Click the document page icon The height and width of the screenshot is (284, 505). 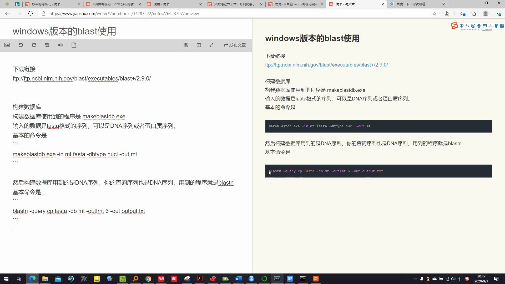pos(74,45)
